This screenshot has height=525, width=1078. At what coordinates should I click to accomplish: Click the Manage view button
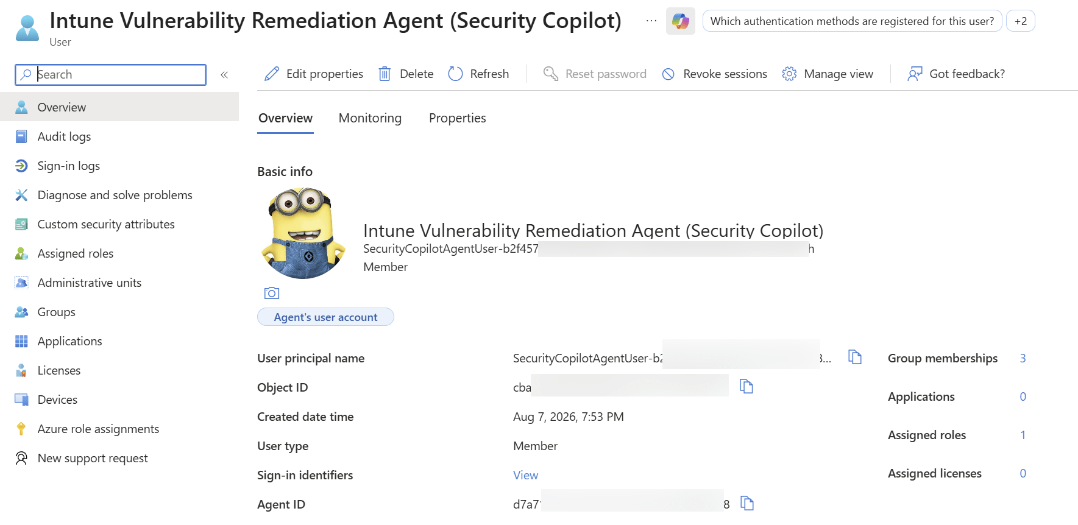point(828,74)
